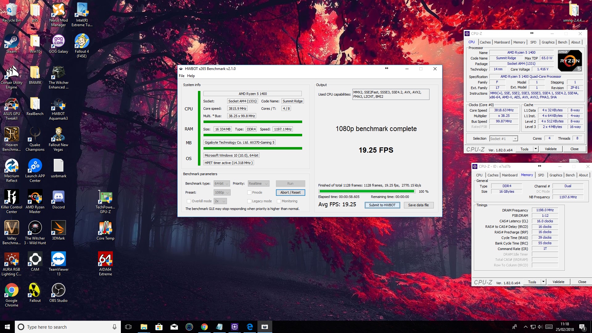Open the Bench tab in top CPU-Z window

click(x=562, y=42)
